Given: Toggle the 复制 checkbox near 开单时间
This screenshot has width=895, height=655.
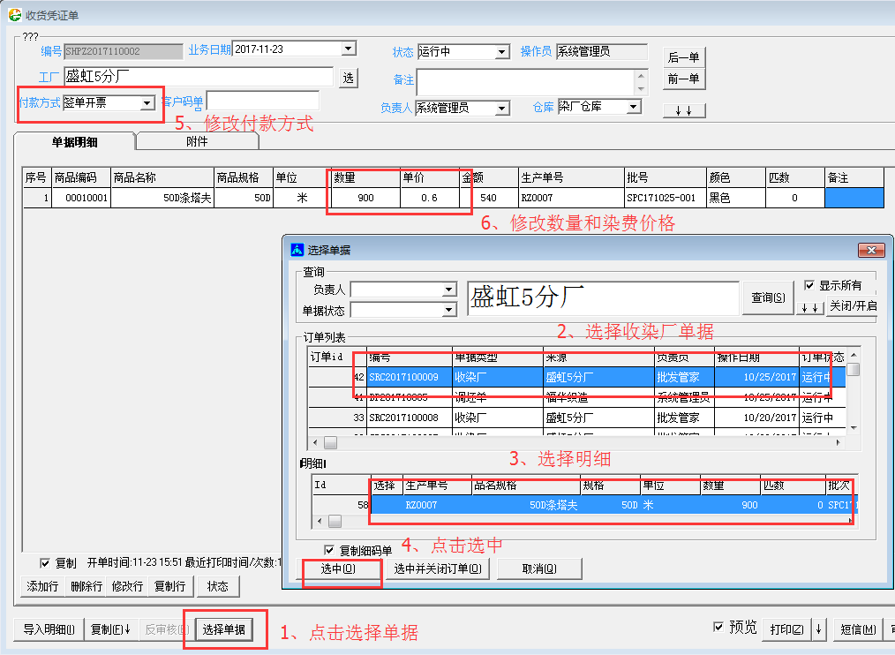Looking at the screenshot, I should (45, 563).
